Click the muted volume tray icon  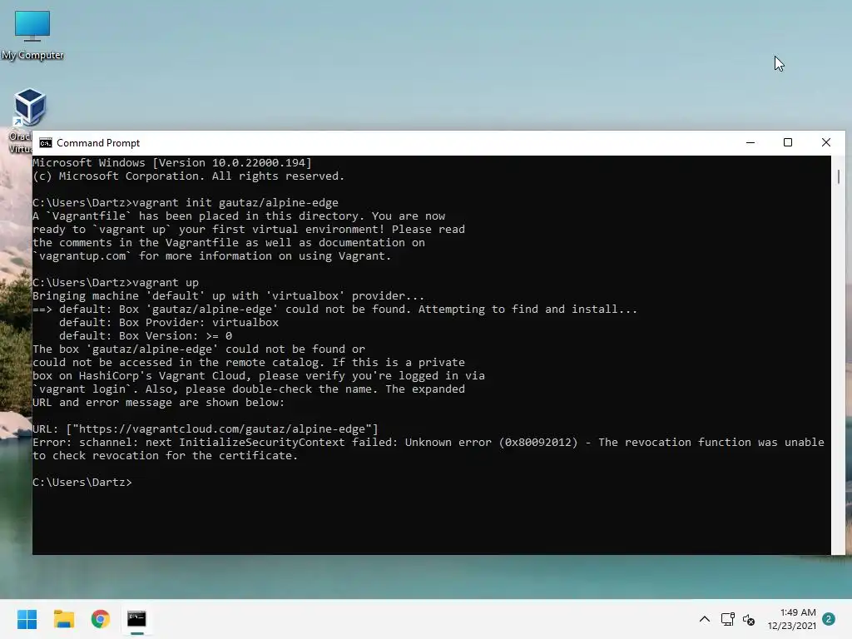[749, 619]
